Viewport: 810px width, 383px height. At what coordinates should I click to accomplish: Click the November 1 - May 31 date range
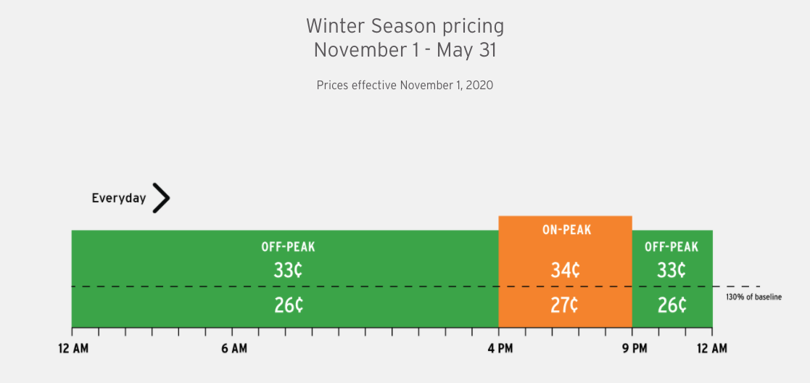(405, 50)
